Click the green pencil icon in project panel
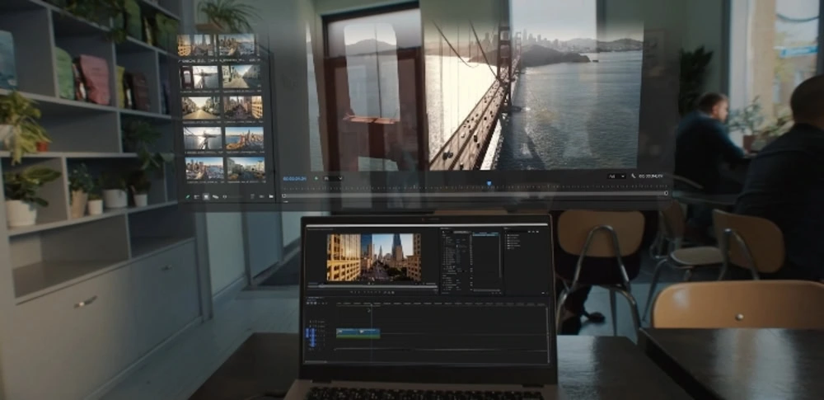The image size is (824, 400). (187, 197)
